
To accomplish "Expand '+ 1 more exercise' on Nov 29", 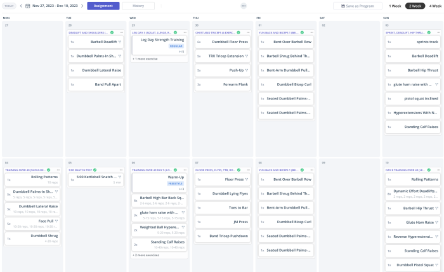I will coord(145,59).
